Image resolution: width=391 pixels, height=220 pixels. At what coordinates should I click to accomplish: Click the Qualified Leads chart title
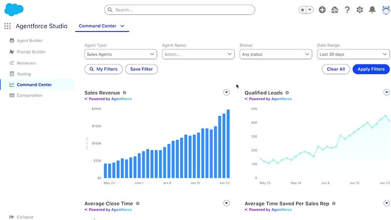264,93
